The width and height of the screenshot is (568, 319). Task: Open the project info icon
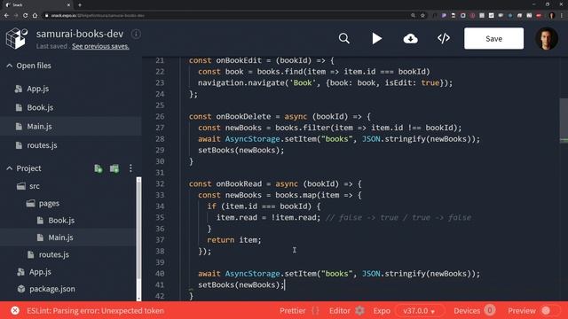tap(136, 34)
